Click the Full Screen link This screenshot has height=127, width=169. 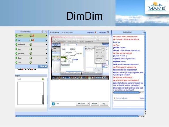[x=102, y=32]
